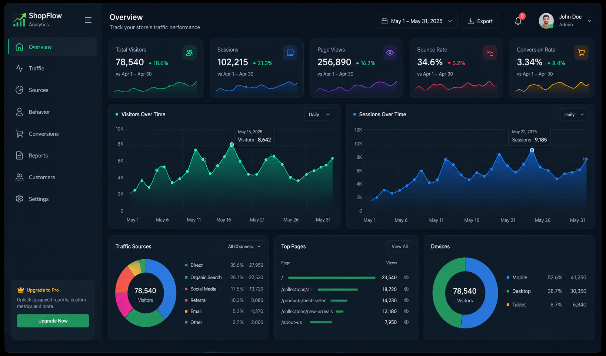
Task: Click the Export button
Action: click(x=480, y=21)
